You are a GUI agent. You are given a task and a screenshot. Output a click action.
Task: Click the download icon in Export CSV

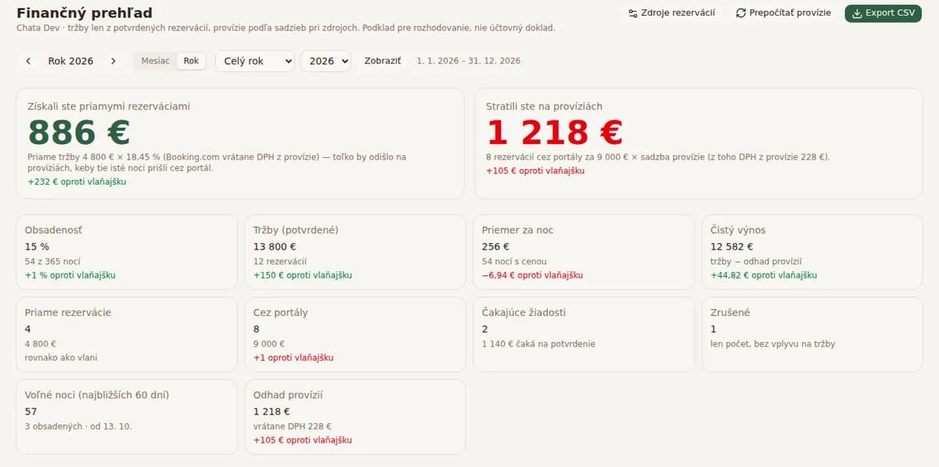(857, 13)
